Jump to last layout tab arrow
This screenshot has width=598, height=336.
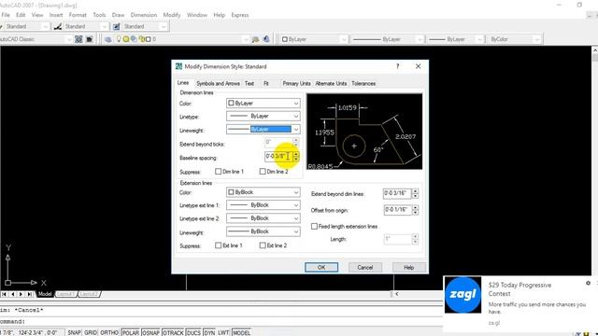29,294
